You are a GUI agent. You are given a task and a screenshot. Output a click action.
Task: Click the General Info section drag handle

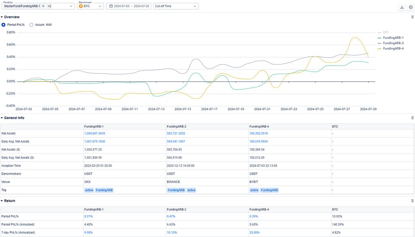click(x=412, y=118)
